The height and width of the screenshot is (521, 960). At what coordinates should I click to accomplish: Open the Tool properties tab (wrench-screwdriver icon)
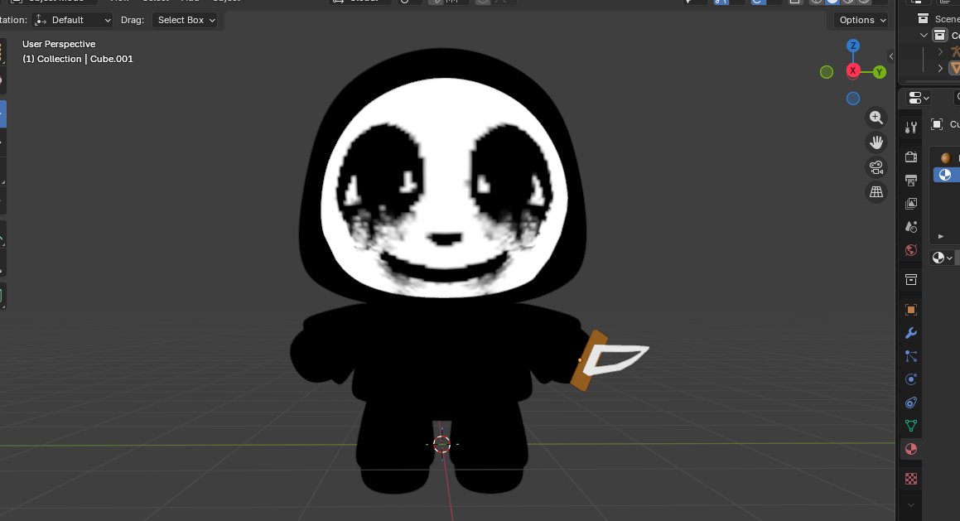[911, 127]
